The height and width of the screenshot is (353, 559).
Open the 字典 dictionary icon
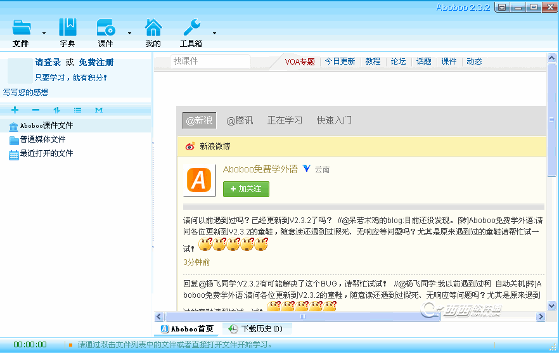(68, 27)
